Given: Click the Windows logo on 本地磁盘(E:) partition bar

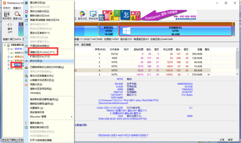Looking at the screenshot, I should coord(126,31).
